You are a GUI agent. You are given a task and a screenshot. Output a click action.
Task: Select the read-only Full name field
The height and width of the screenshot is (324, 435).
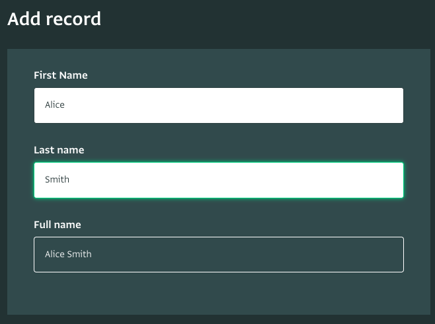click(219, 255)
